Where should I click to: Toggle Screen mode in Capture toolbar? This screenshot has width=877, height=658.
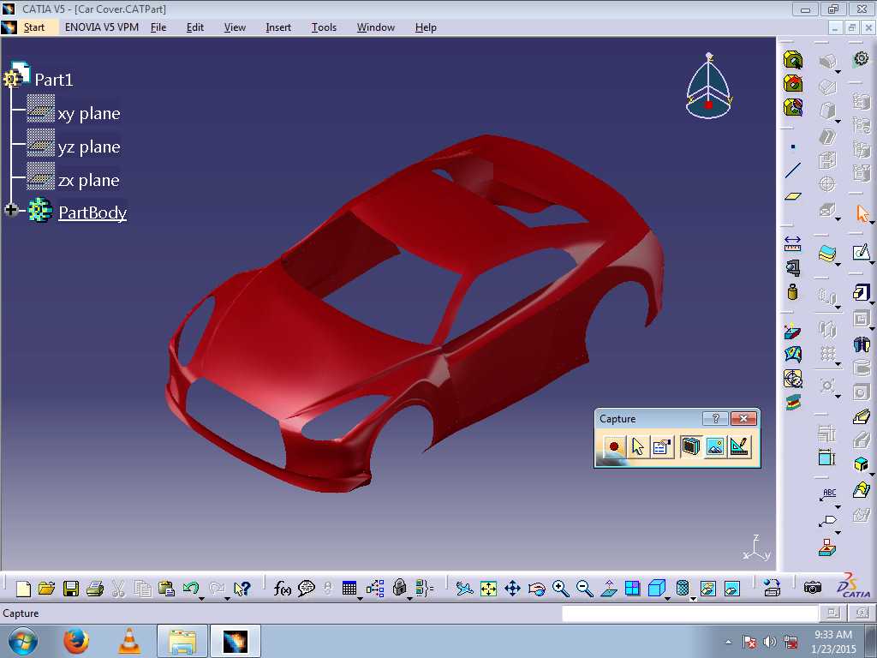pos(691,446)
